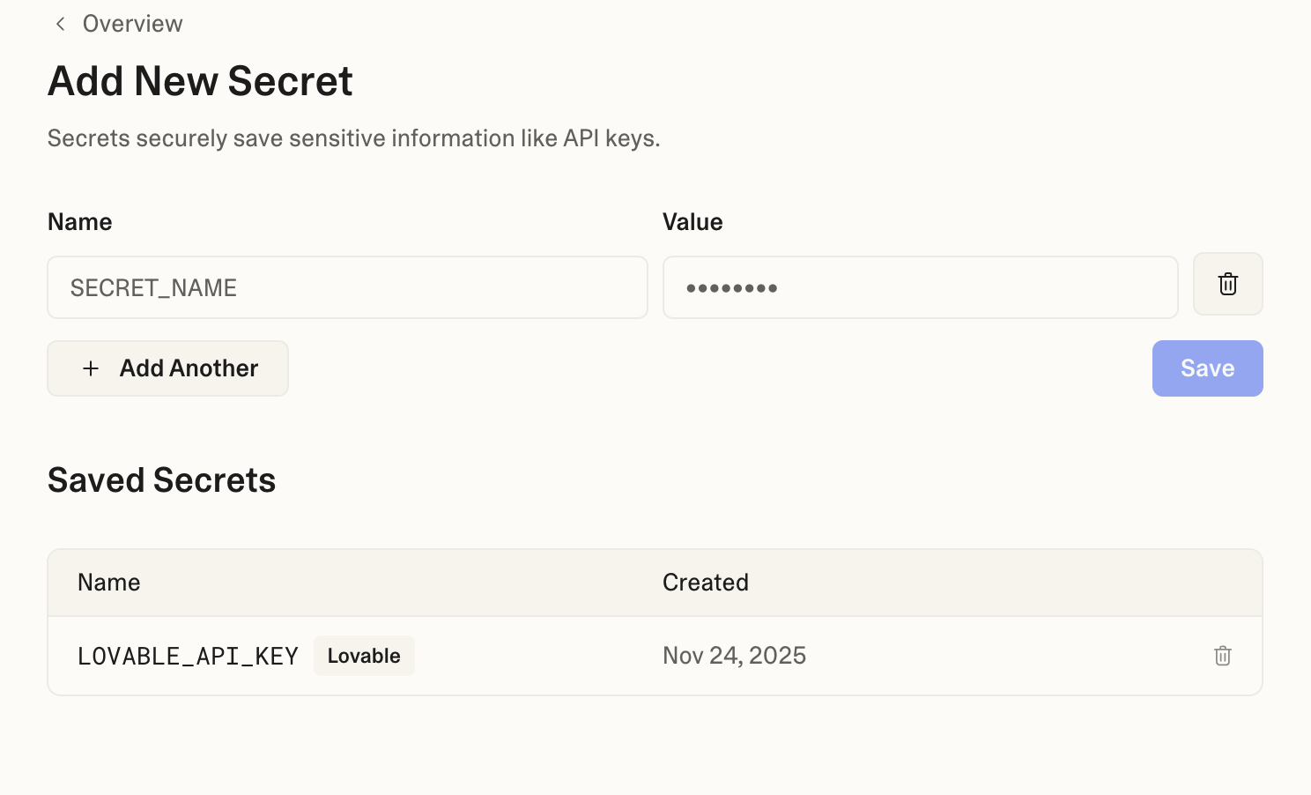
Task: Click the Lovable badge tag
Action: 364,656
